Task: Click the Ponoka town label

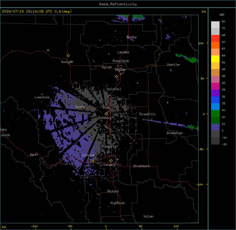Action: click(x=131, y=37)
